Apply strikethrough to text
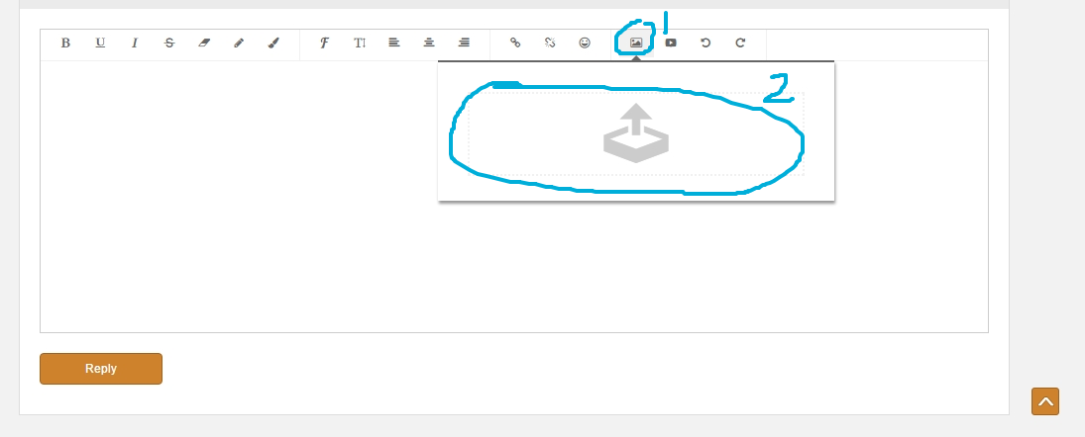The width and height of the screenshot is (1085, 437). tap(169, 44)
